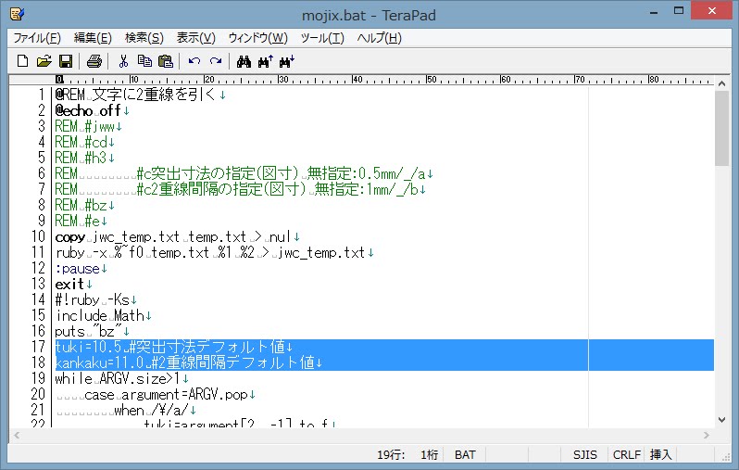Open the ファイル(F) menu
739x470 pixels.
[x=37, y=38]
